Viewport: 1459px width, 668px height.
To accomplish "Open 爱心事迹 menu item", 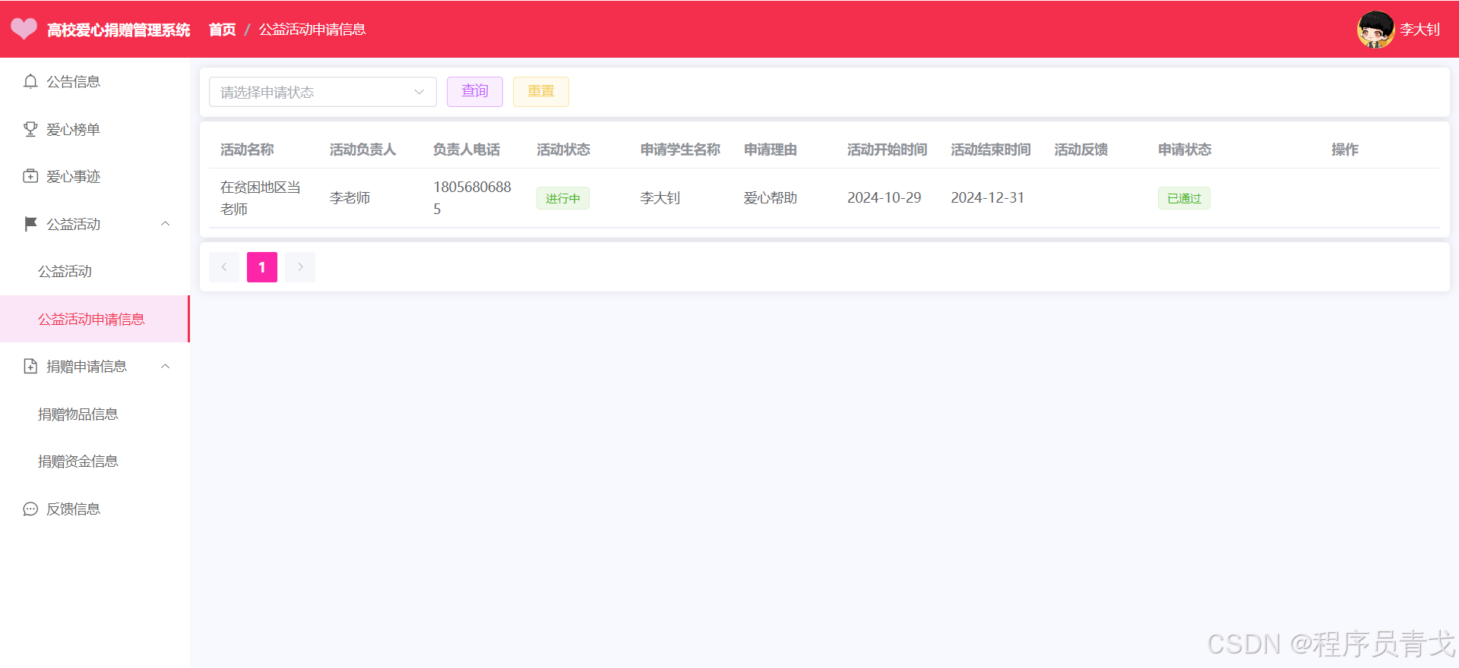I will click(x=95, y=176).
